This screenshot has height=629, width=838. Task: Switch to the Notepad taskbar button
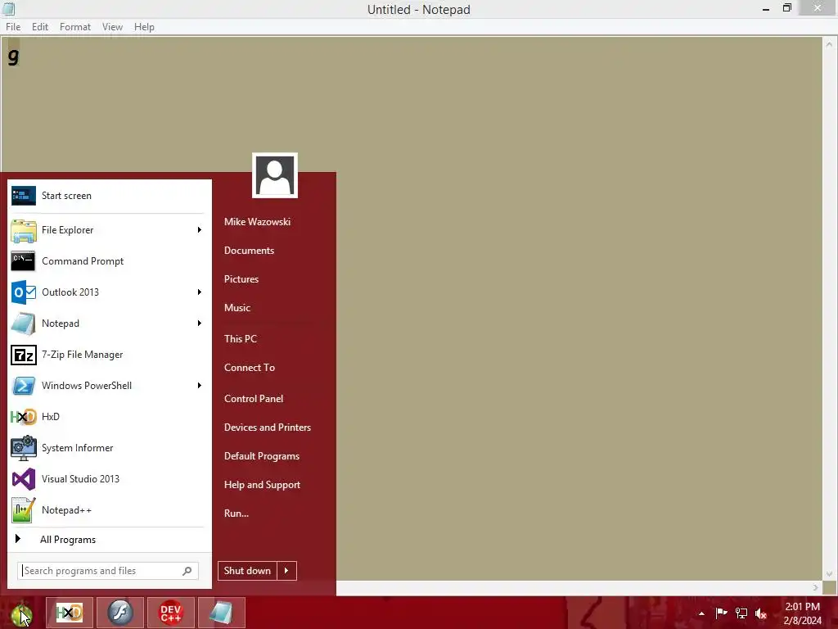point(221,613)
